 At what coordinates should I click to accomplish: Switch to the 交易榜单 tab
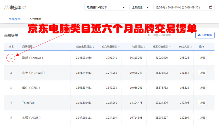point(15,19)
